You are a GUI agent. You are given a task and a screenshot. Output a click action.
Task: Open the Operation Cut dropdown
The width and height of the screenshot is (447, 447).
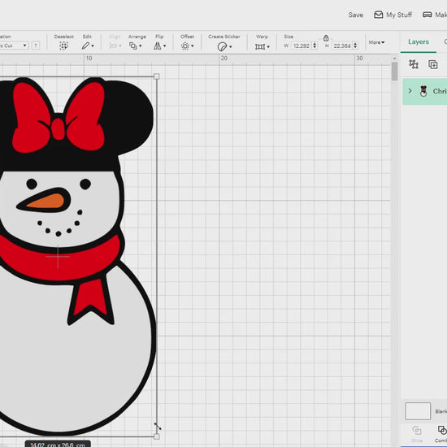pos(14,46)
